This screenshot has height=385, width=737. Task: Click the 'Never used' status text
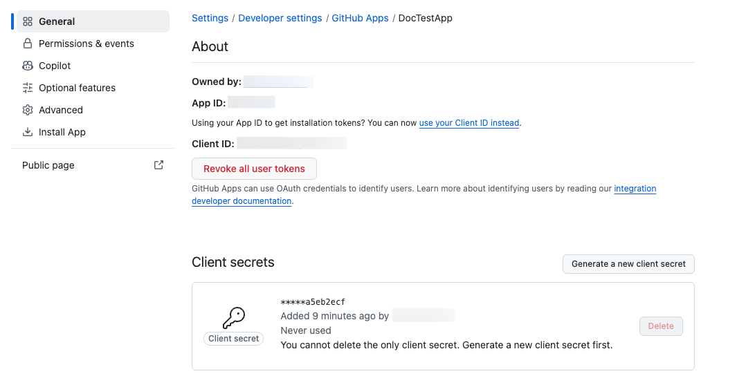click(x=306, y=330)
